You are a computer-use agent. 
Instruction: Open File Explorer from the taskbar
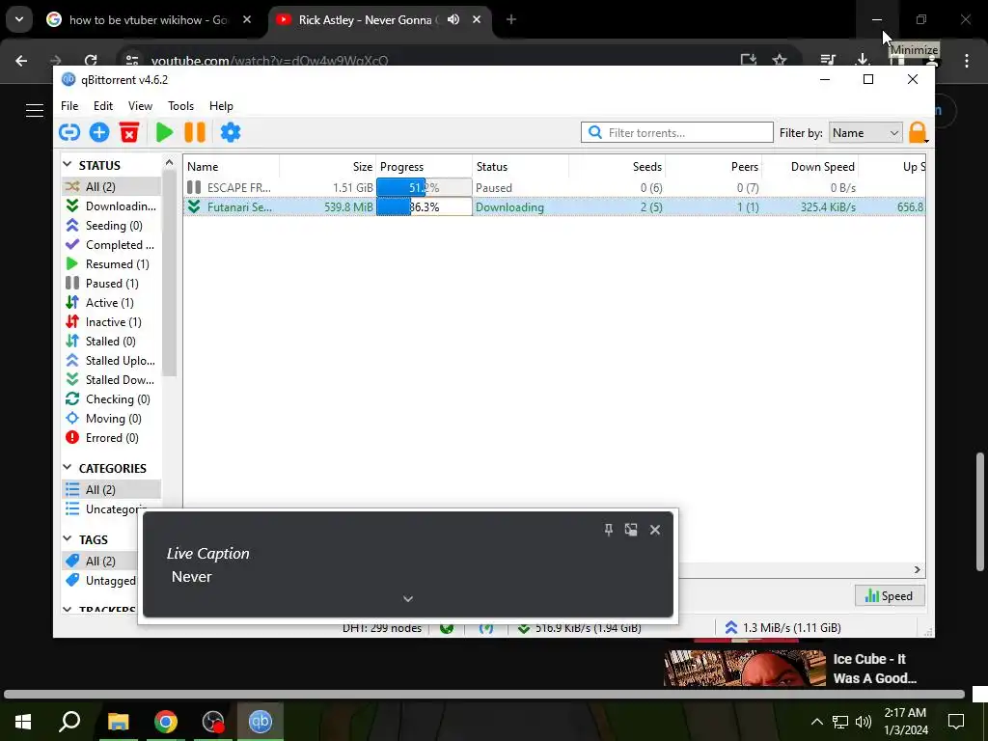click(118, 722)
